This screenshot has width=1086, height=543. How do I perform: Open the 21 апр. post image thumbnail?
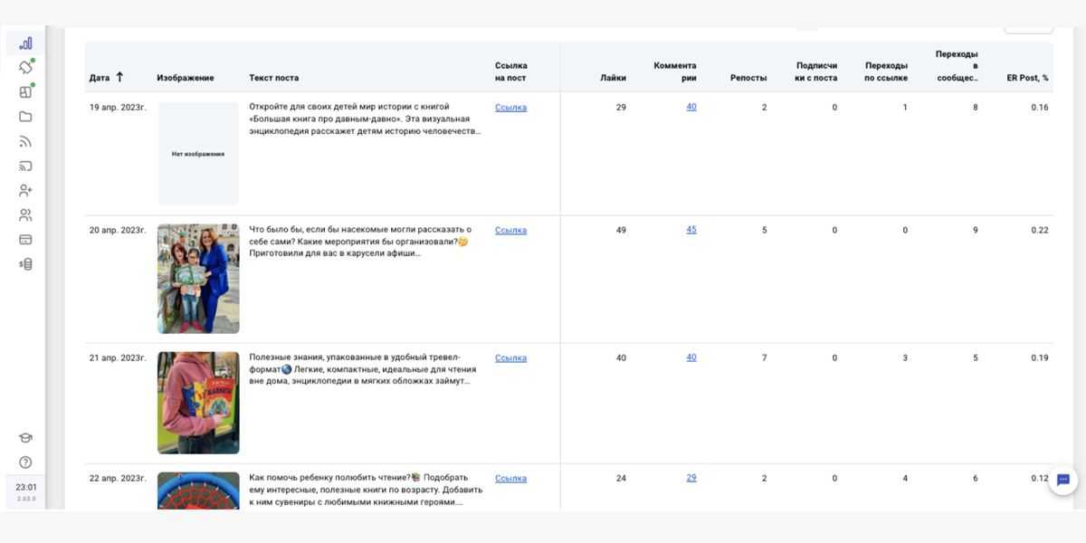pos(198,403)
